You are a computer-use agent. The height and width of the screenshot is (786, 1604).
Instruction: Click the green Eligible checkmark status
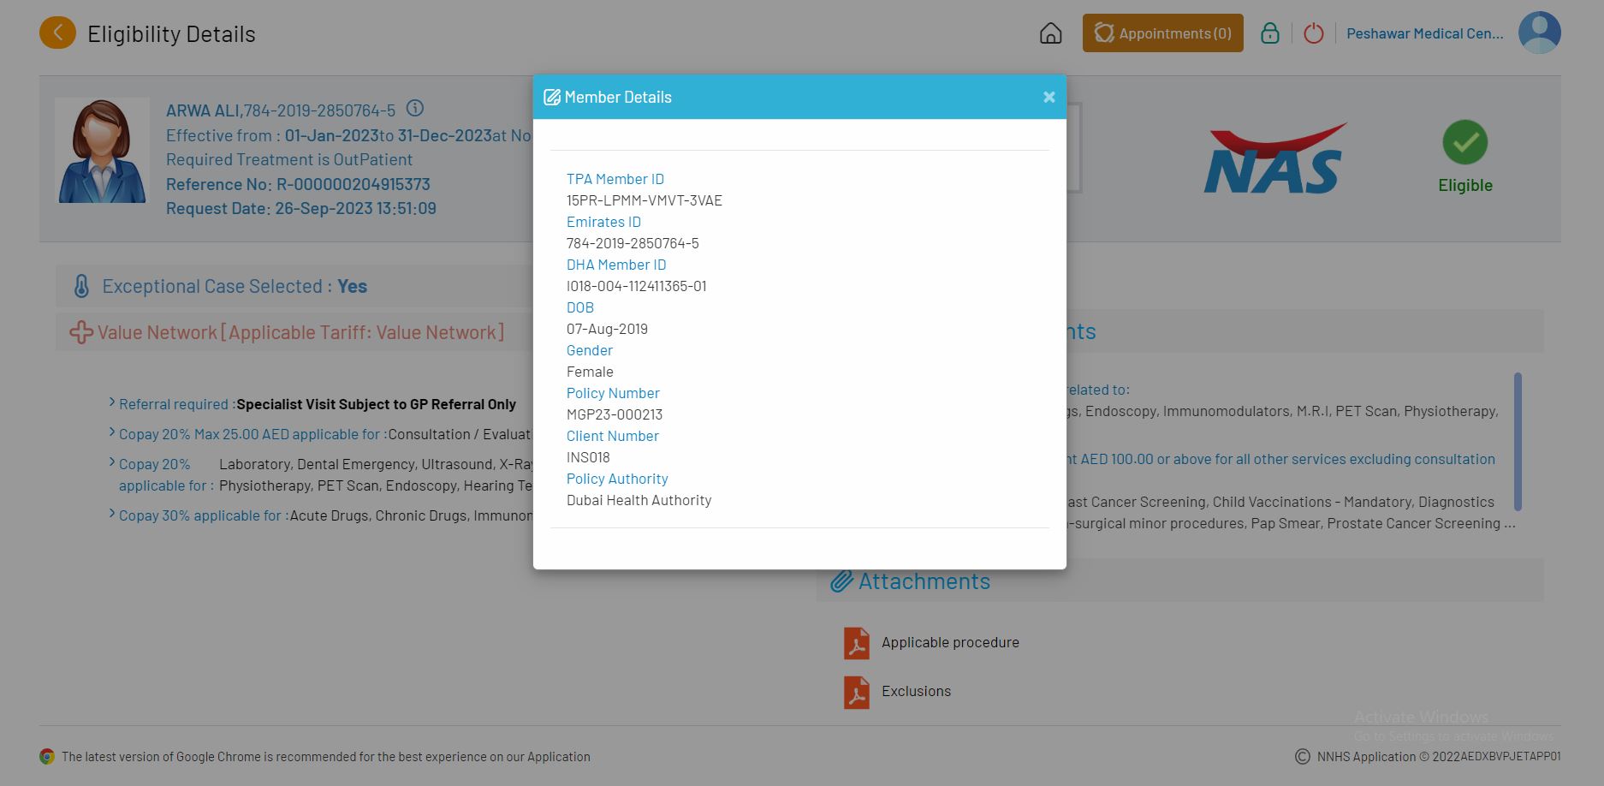pos(1464,143)
